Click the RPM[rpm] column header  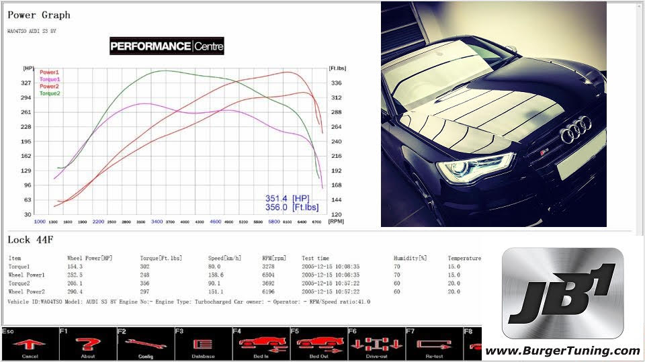[274, 259]
